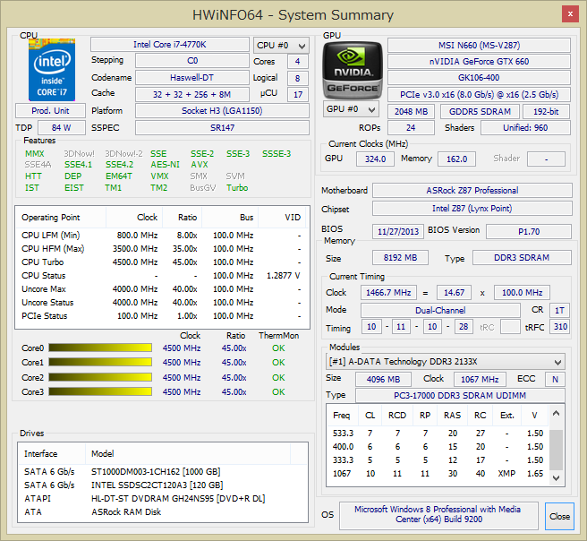This screenshot has width=587, height=541.
Task: Click the 84 W TDP field
Action: [62, 128]
